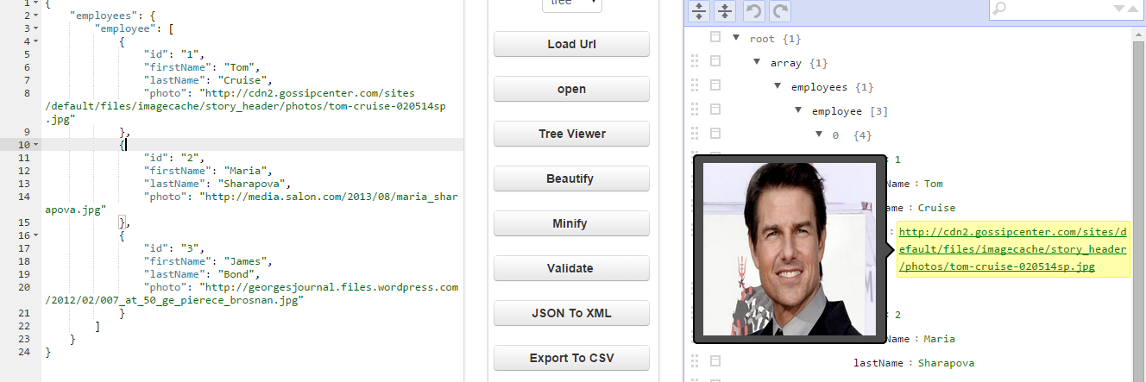This screenshot has width=1146, height=382.
Task: Collapse the root node
Action: [x=736, y=38]
